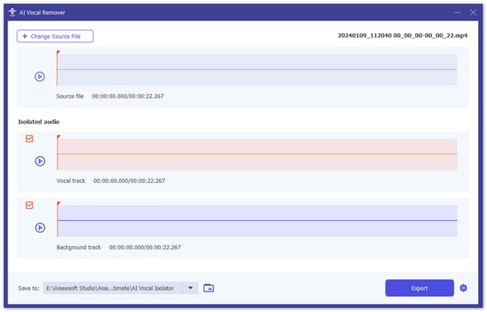487x312 pixels.
Task: Click the Background track label
Action: [x=79, y=247]
